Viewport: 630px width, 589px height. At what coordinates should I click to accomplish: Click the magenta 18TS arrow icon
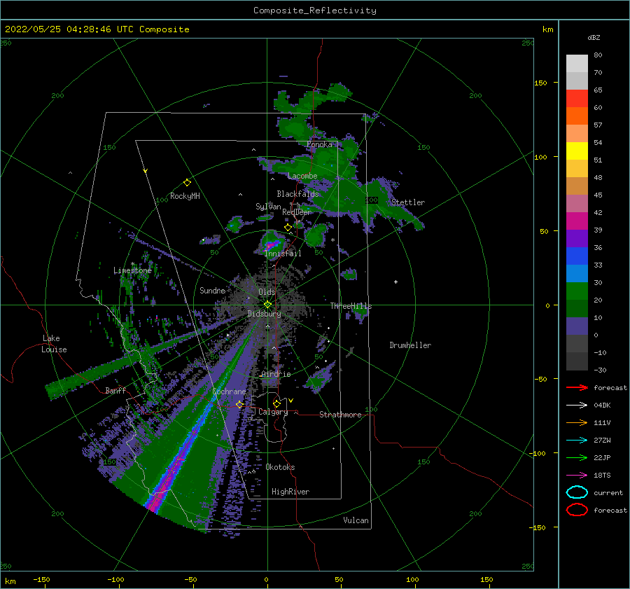coord(577,476)
